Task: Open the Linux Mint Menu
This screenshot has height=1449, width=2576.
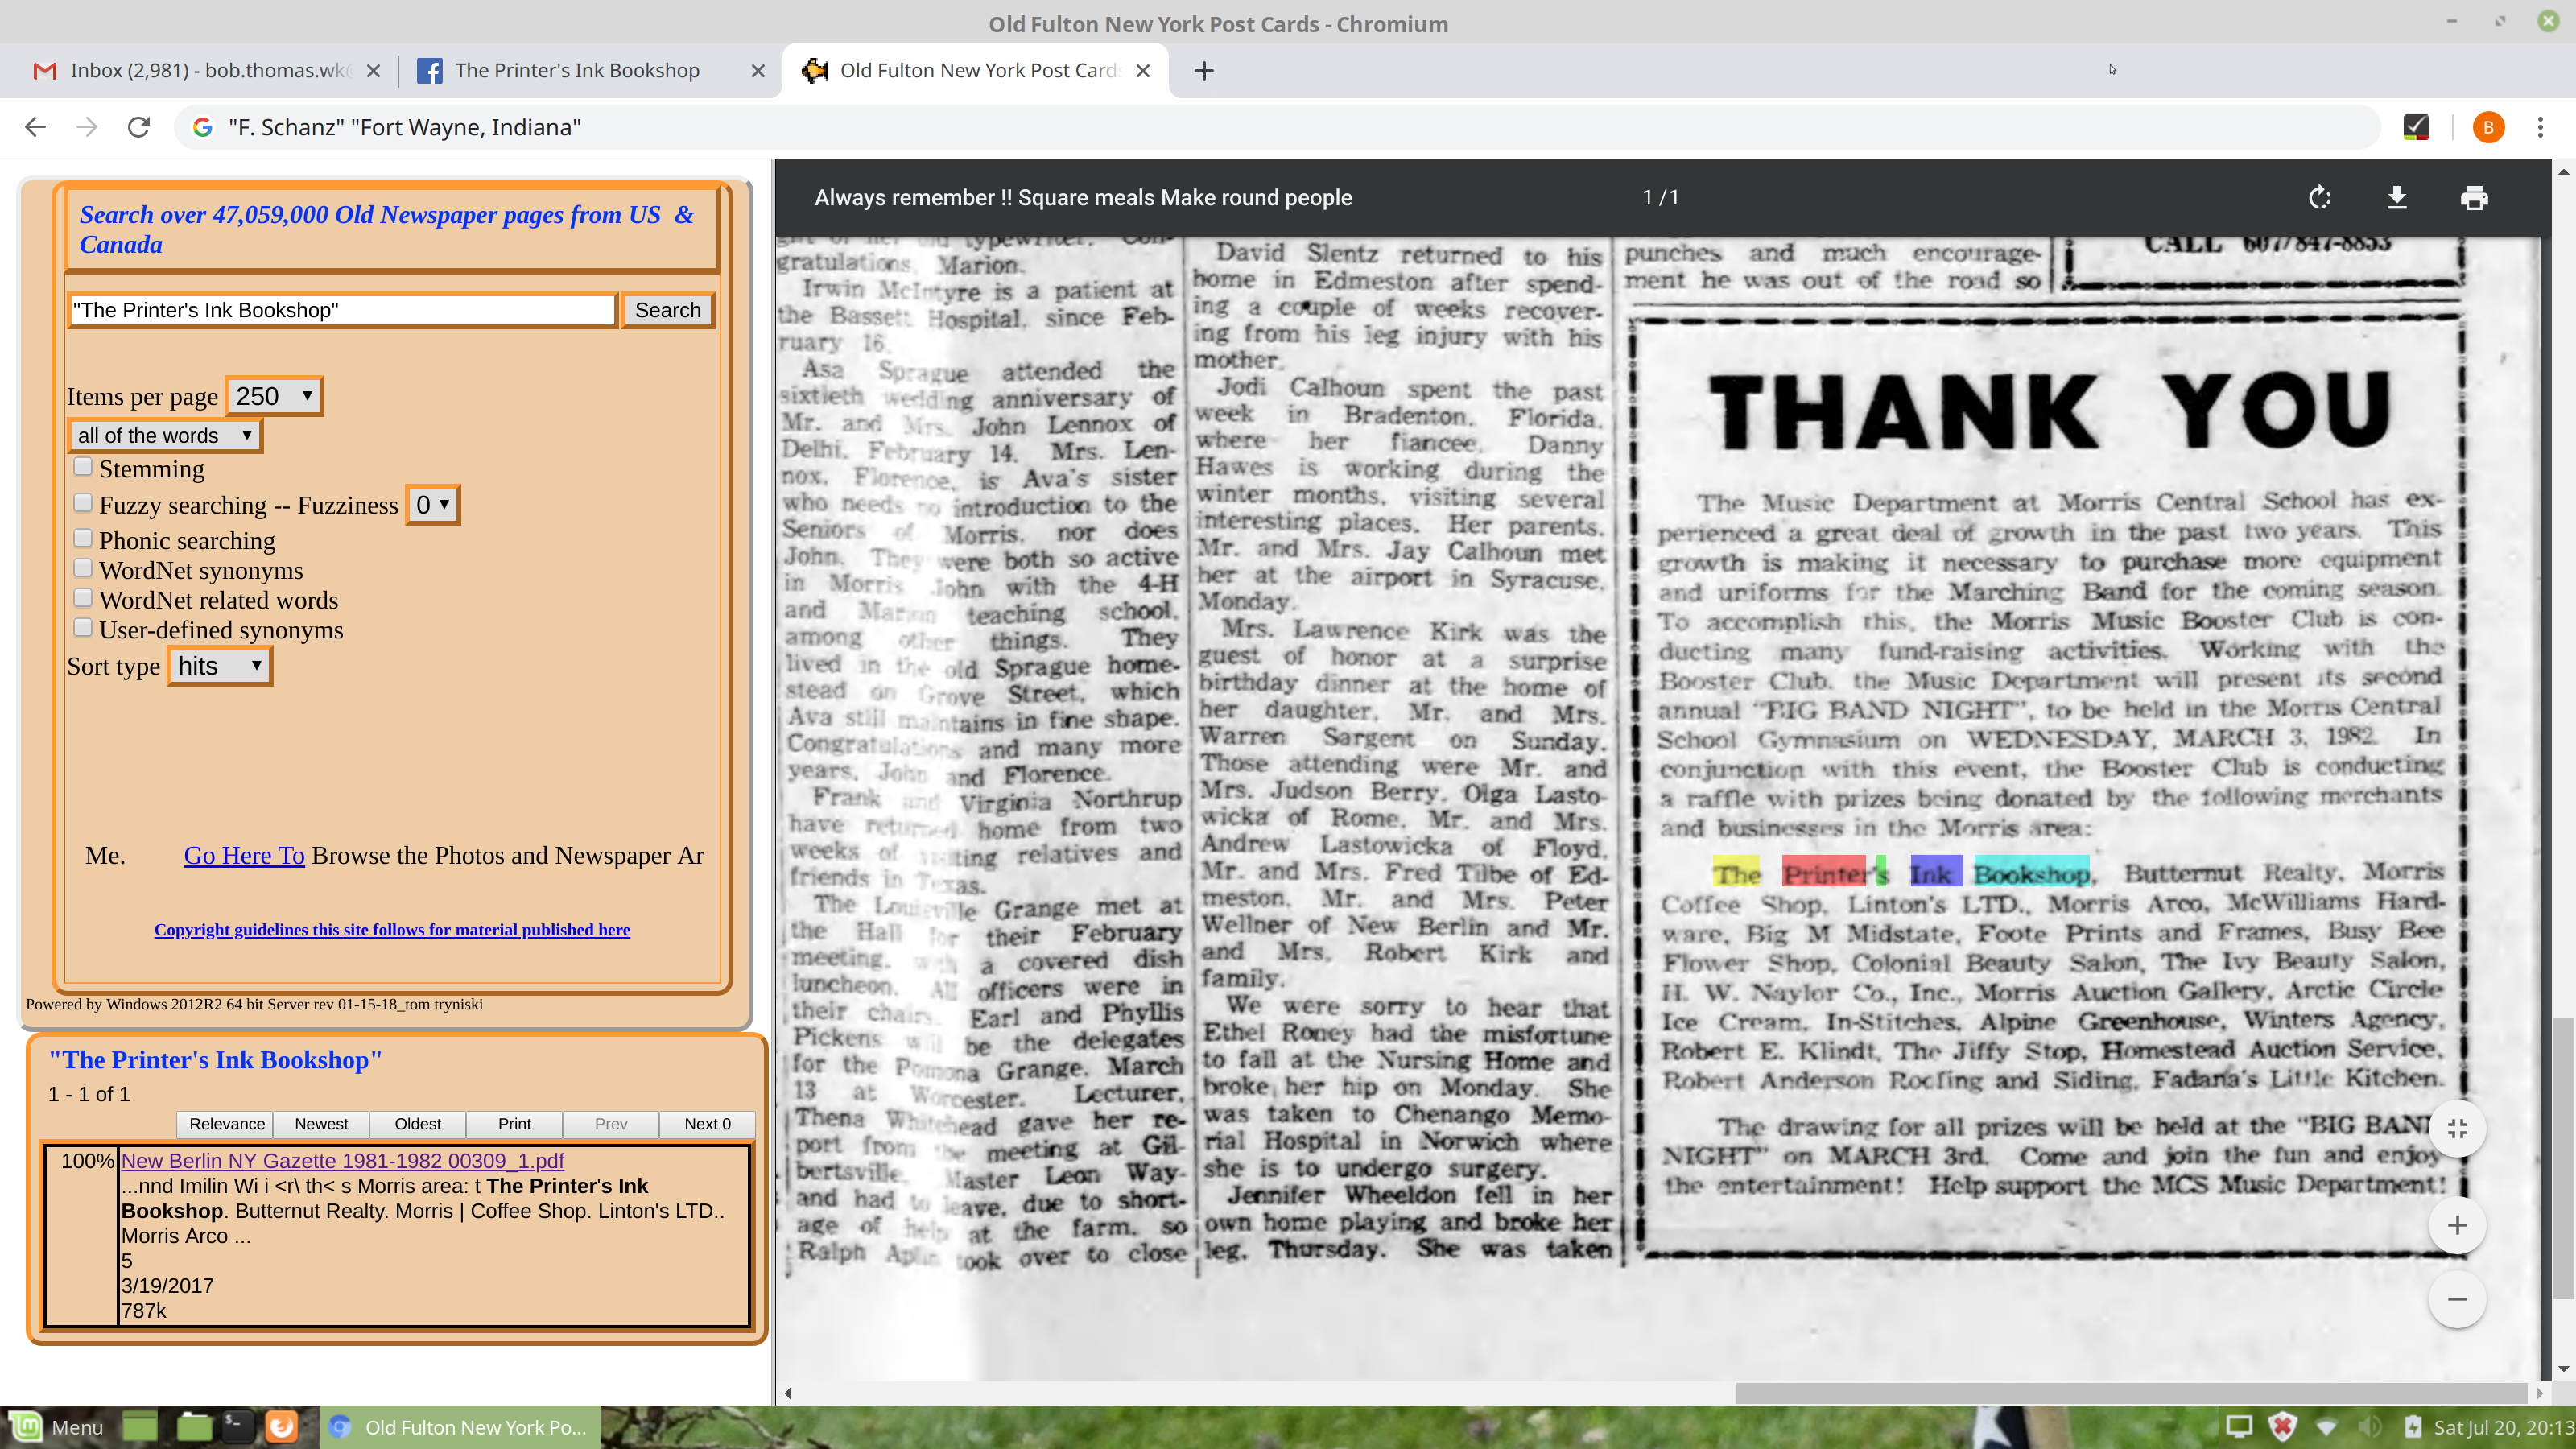Action: tap(56, 1427)
